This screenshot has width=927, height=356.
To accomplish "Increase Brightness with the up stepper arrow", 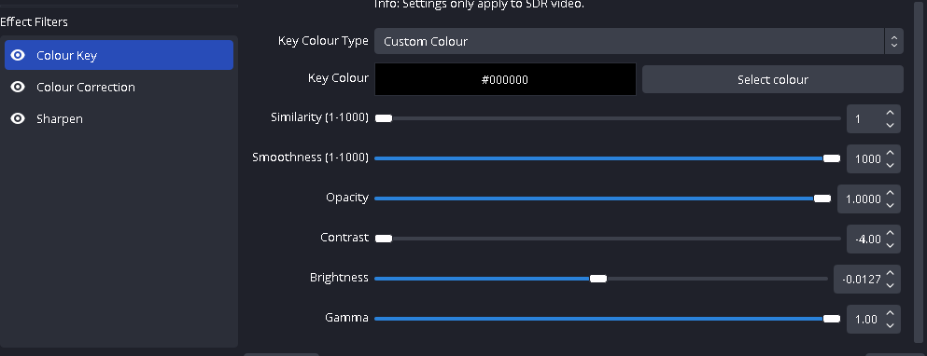I will point(890,272).
